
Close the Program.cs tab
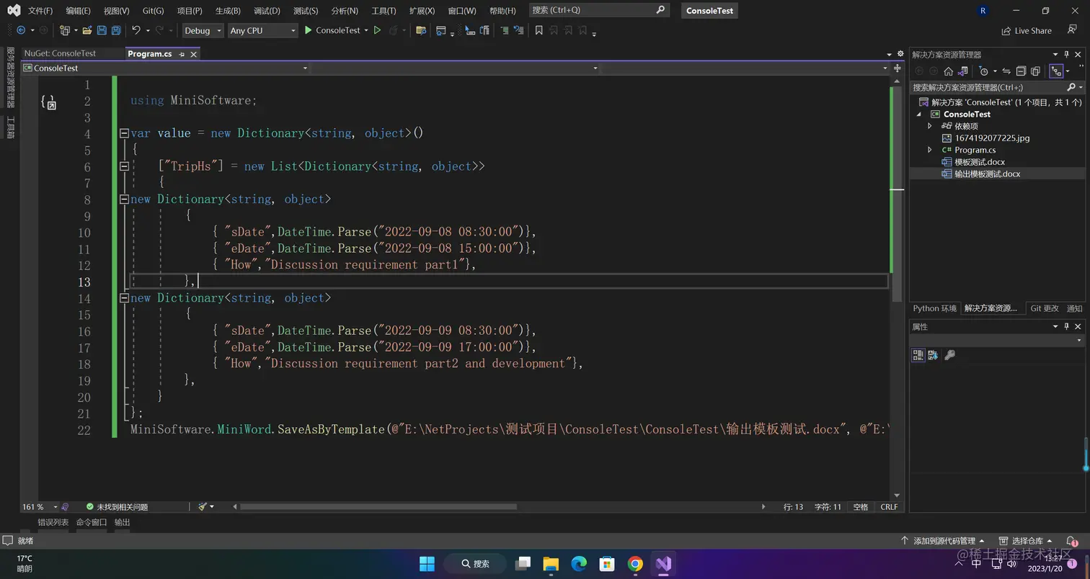click(194, 54)
